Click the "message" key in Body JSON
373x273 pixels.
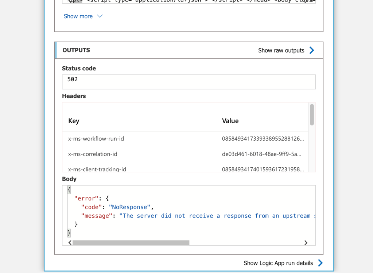click(97, 216)
